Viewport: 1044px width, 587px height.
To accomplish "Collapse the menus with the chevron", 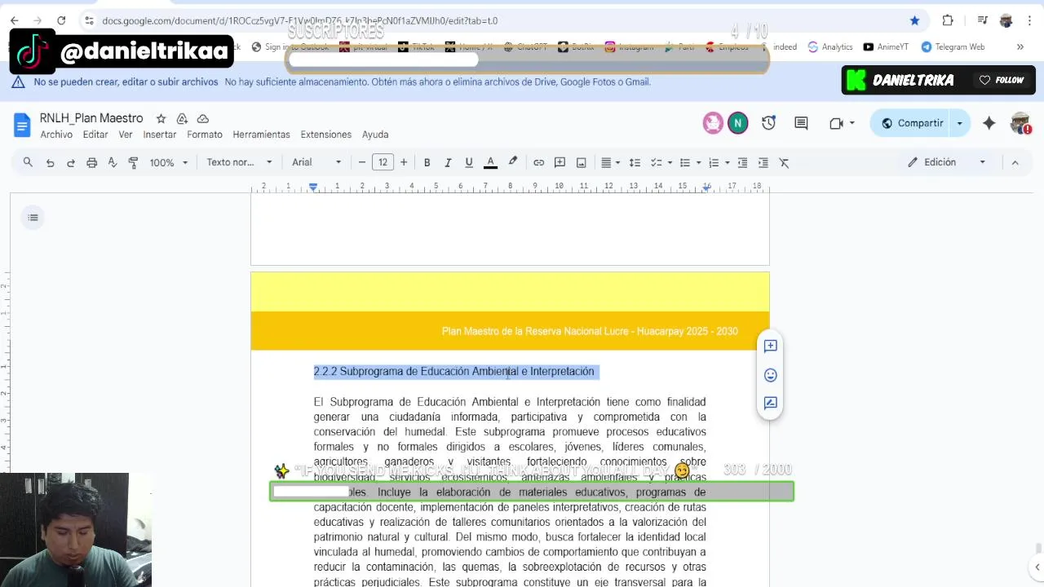I will pyautogui.click(x=1015, y=162).
